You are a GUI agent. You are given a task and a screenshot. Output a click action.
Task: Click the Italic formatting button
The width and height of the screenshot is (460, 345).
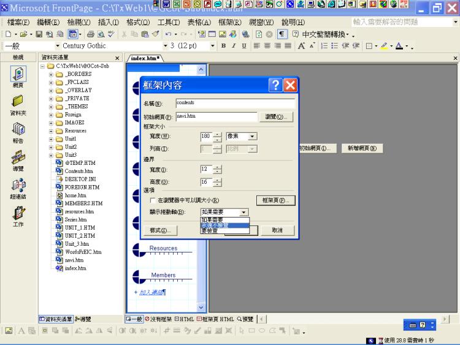(x=234, y=46)
